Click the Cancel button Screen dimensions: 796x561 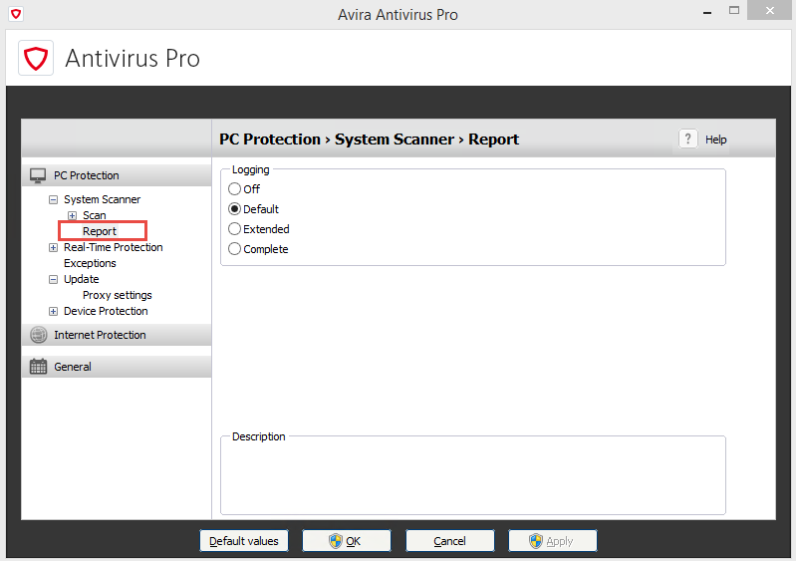click(x=449, y=541)
